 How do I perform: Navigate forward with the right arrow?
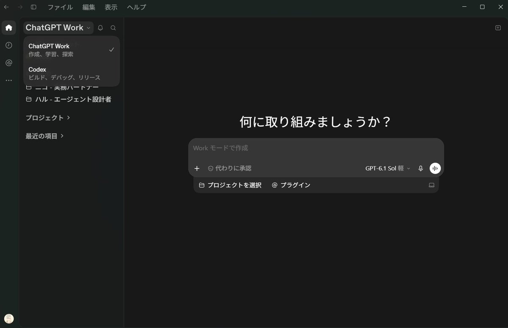[x=20, y=7]
